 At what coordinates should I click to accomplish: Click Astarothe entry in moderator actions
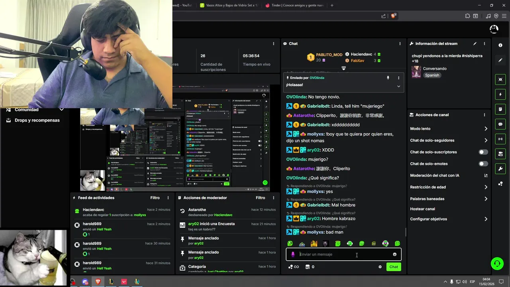227,212
